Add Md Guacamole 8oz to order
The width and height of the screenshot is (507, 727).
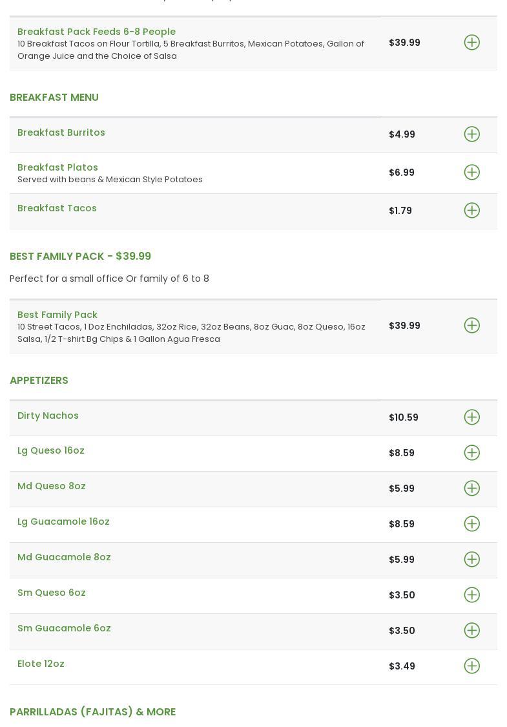tap(472, 560)
